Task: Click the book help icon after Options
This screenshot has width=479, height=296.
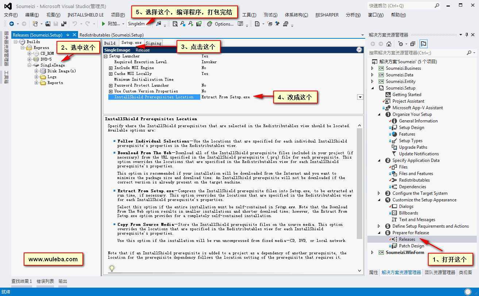Action: pyautogui.click(x=240, y=24)
